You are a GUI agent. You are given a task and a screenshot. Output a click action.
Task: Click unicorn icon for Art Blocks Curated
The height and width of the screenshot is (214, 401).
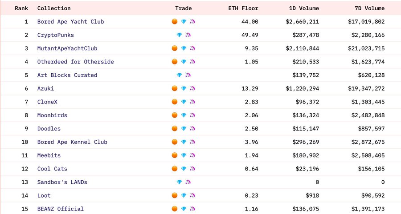point(188,75)
